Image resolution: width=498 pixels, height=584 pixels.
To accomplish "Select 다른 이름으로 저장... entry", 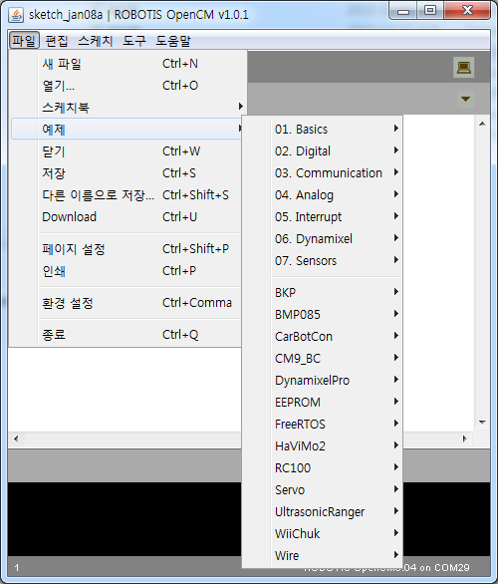I will (126, 194).
